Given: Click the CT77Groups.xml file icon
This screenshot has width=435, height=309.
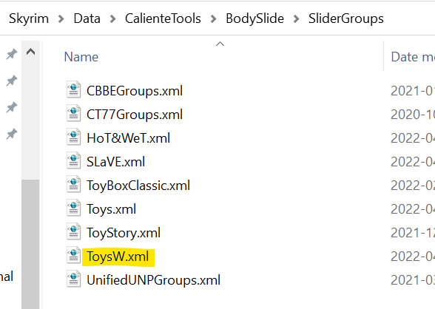Looking at the screenshot, I should (73, 113).
